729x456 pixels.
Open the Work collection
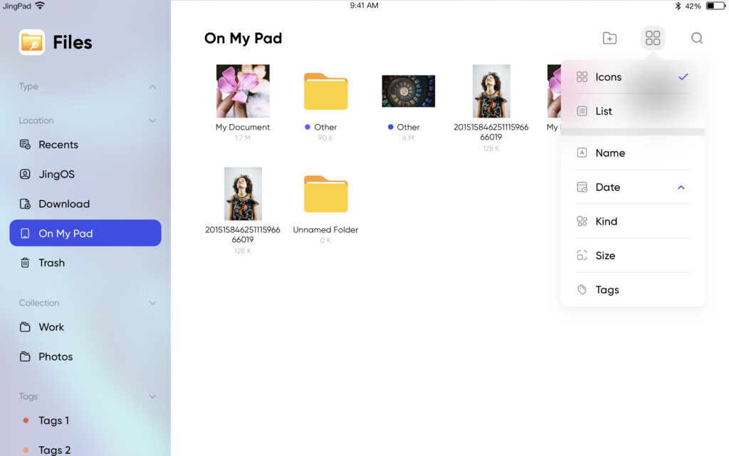tap(51, 327)
